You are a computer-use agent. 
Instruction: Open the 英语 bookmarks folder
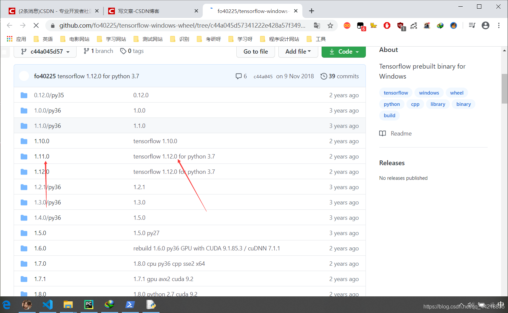[43, 39]
